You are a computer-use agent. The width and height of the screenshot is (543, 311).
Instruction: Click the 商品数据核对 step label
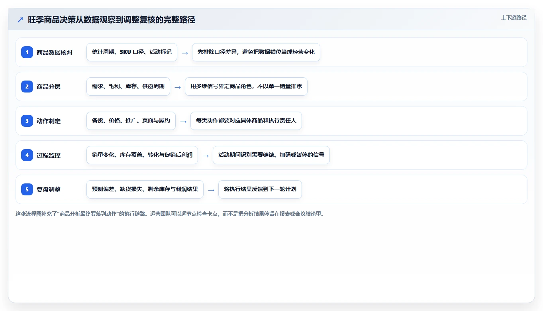click(x=55, y=52)
